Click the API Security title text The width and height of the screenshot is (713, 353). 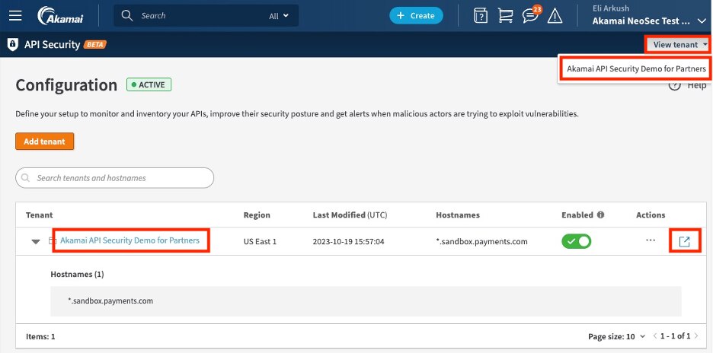click(x=53, y=45)
